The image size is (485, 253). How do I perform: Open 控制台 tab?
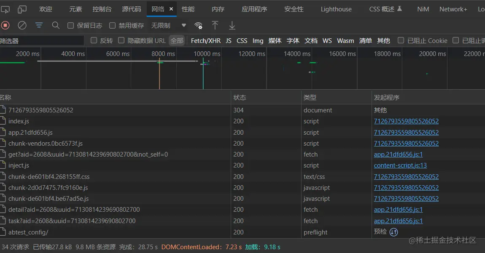click(102, 9)
